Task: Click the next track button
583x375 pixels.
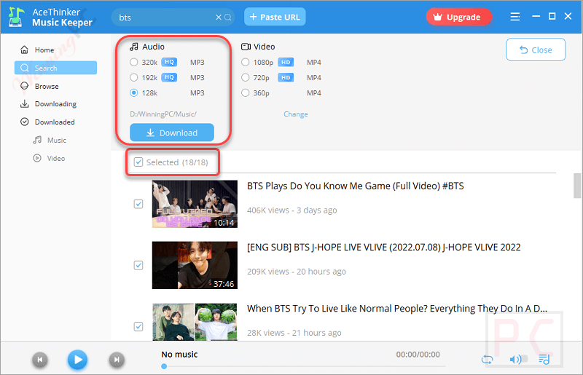Action: [x=117, y=360]
